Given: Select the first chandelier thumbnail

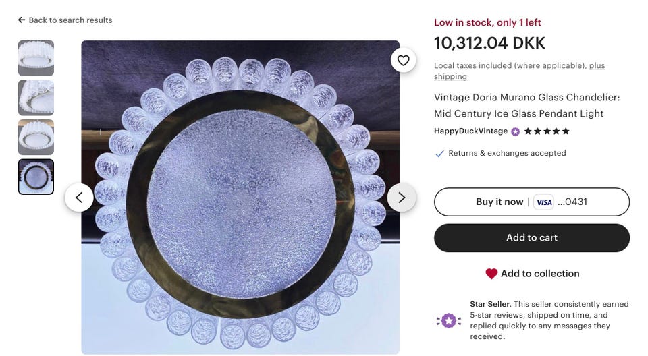Looking at the screenshot, I should click(x=36, y=58).
